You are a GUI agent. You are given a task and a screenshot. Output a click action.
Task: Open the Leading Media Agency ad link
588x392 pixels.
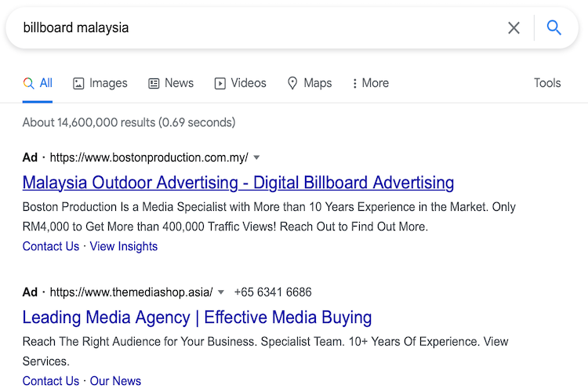pos(197,318)
